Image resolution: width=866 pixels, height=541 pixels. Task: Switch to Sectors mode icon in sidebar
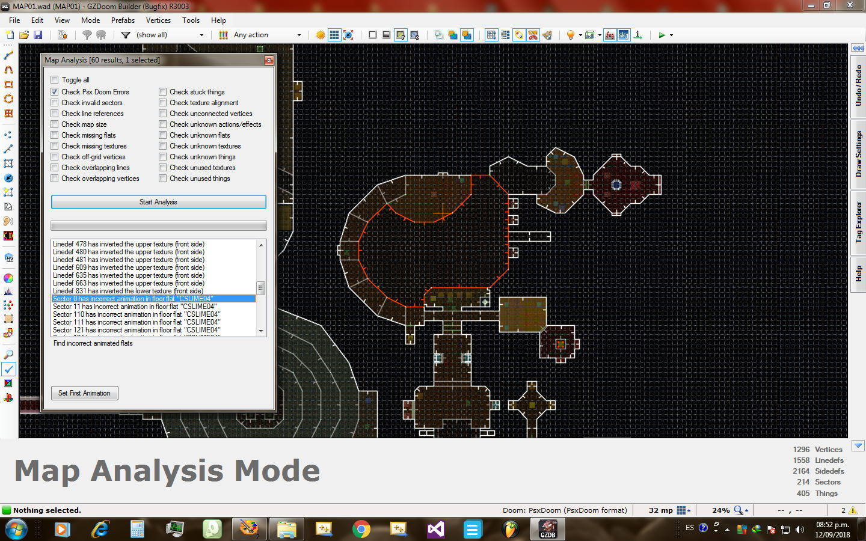(x=8, y=164)
